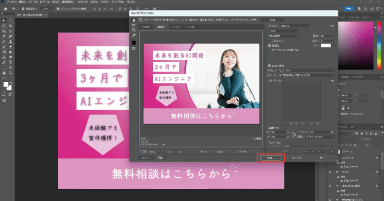Viewport: 384px width, 201px height.
Task: Hide the 3ヶ月で text layer
Action: tap(330, 172)
